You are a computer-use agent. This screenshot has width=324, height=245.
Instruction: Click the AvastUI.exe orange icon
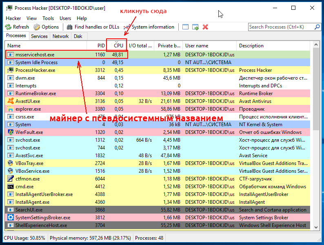pos(11,101)
